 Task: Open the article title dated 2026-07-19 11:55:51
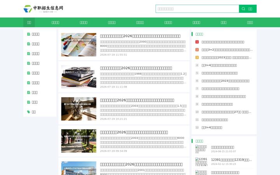click(140, 36)
